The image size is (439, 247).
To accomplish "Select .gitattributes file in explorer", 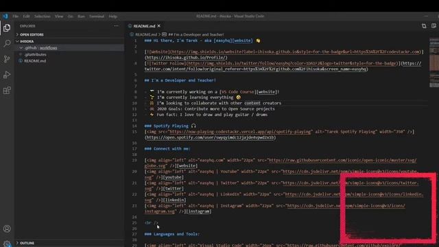I will click(35, 54).
